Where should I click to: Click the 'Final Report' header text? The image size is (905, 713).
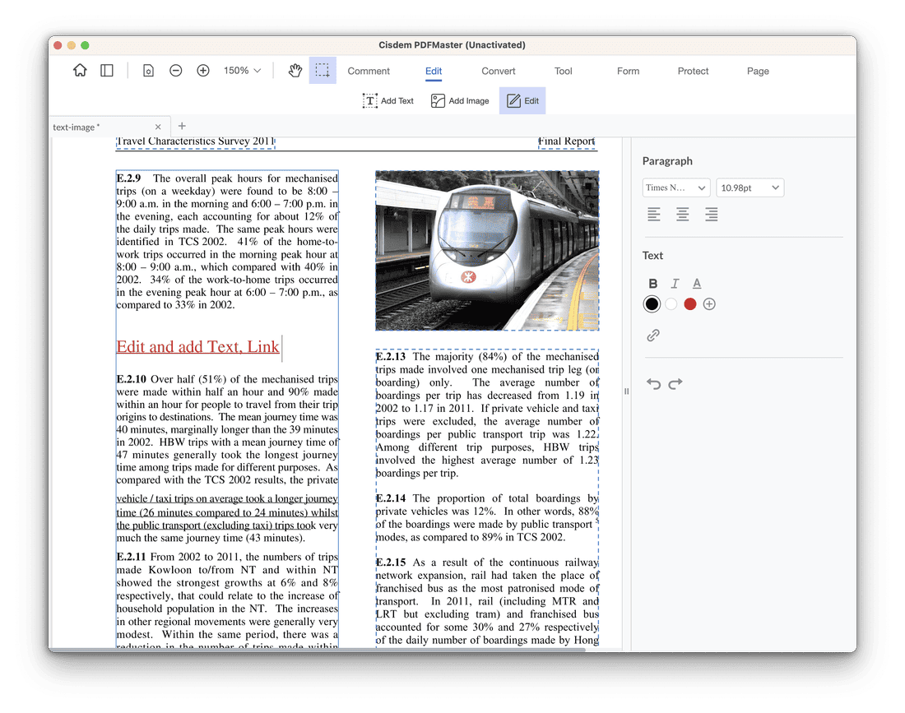567,141
